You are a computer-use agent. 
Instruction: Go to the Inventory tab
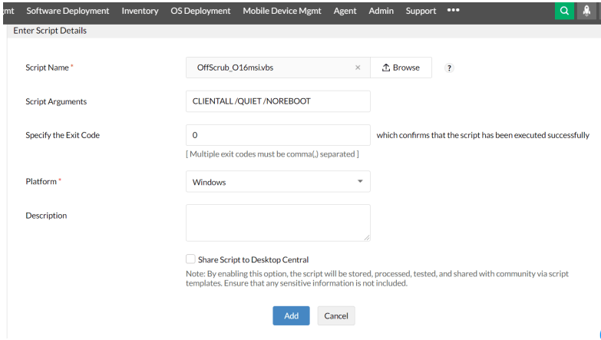[140, 11]
